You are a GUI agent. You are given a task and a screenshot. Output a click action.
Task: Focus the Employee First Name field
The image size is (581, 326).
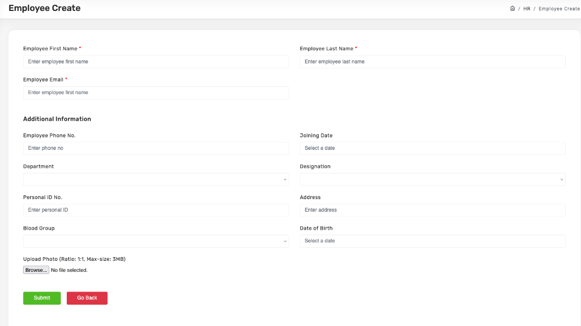click(x=156, y=62)
